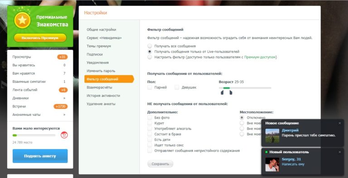The width and height of the screenshot is (348, 178).
Task: Click the 24 789 место text
Action: click(x=22, y=143)
